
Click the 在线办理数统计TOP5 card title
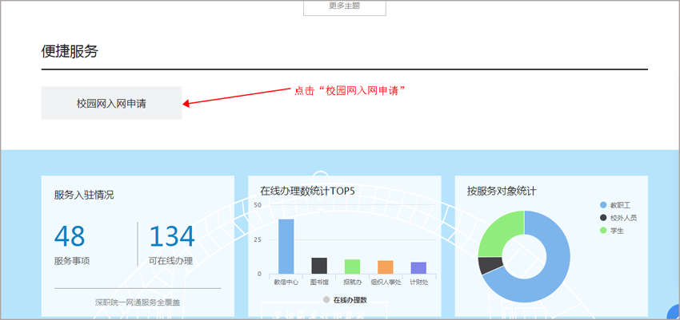coord(307,192)
